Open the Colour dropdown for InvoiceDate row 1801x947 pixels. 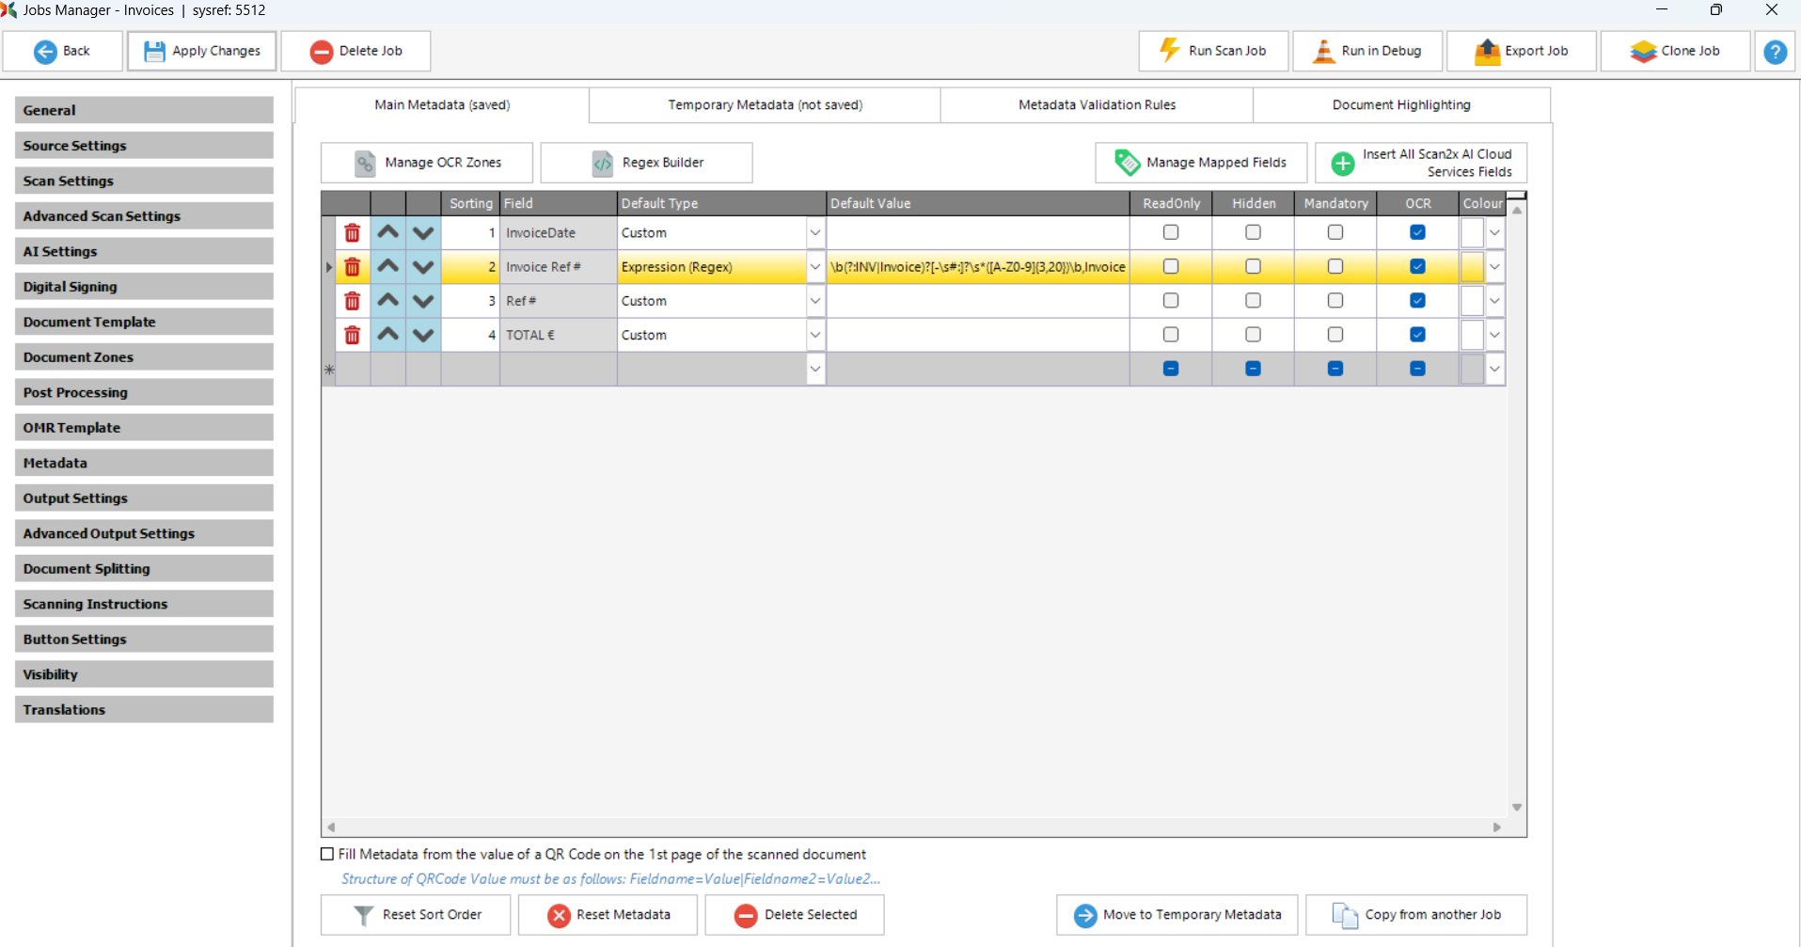point(1494,232)
